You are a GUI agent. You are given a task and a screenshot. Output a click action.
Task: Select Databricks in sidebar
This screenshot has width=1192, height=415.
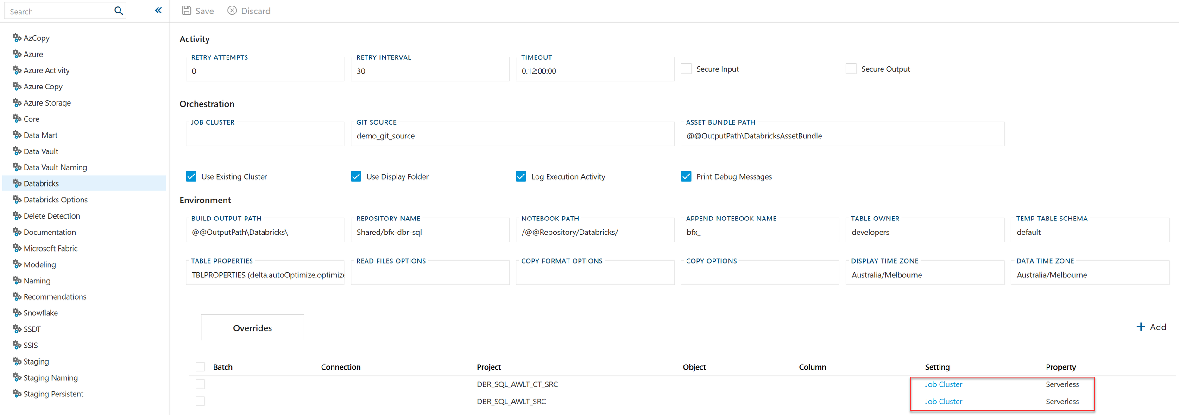click(x=84, y=183)
